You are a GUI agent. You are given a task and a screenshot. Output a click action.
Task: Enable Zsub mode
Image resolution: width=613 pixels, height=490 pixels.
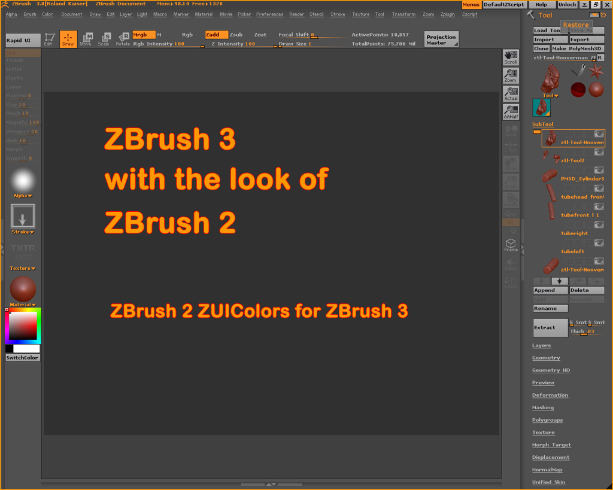(236, 35)
